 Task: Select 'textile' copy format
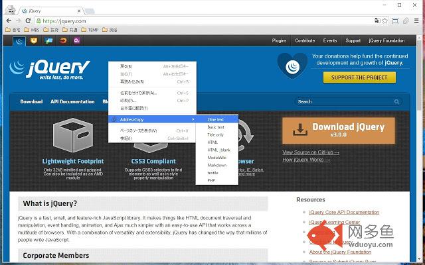pos(217,172)
